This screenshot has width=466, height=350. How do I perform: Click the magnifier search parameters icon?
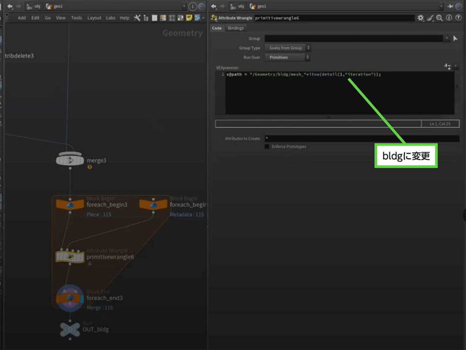[439, 18]
